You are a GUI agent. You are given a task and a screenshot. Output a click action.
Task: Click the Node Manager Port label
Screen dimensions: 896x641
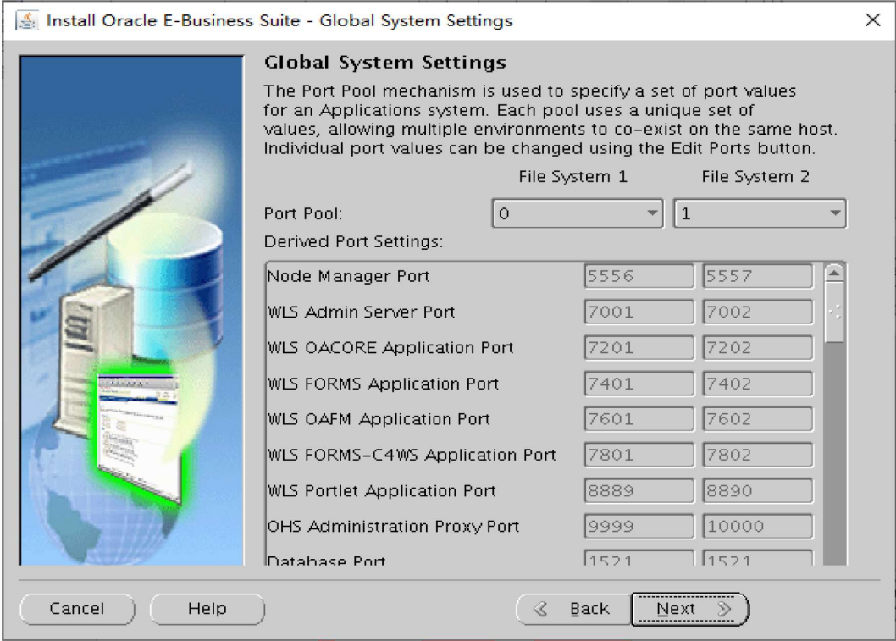coord(348,277)
